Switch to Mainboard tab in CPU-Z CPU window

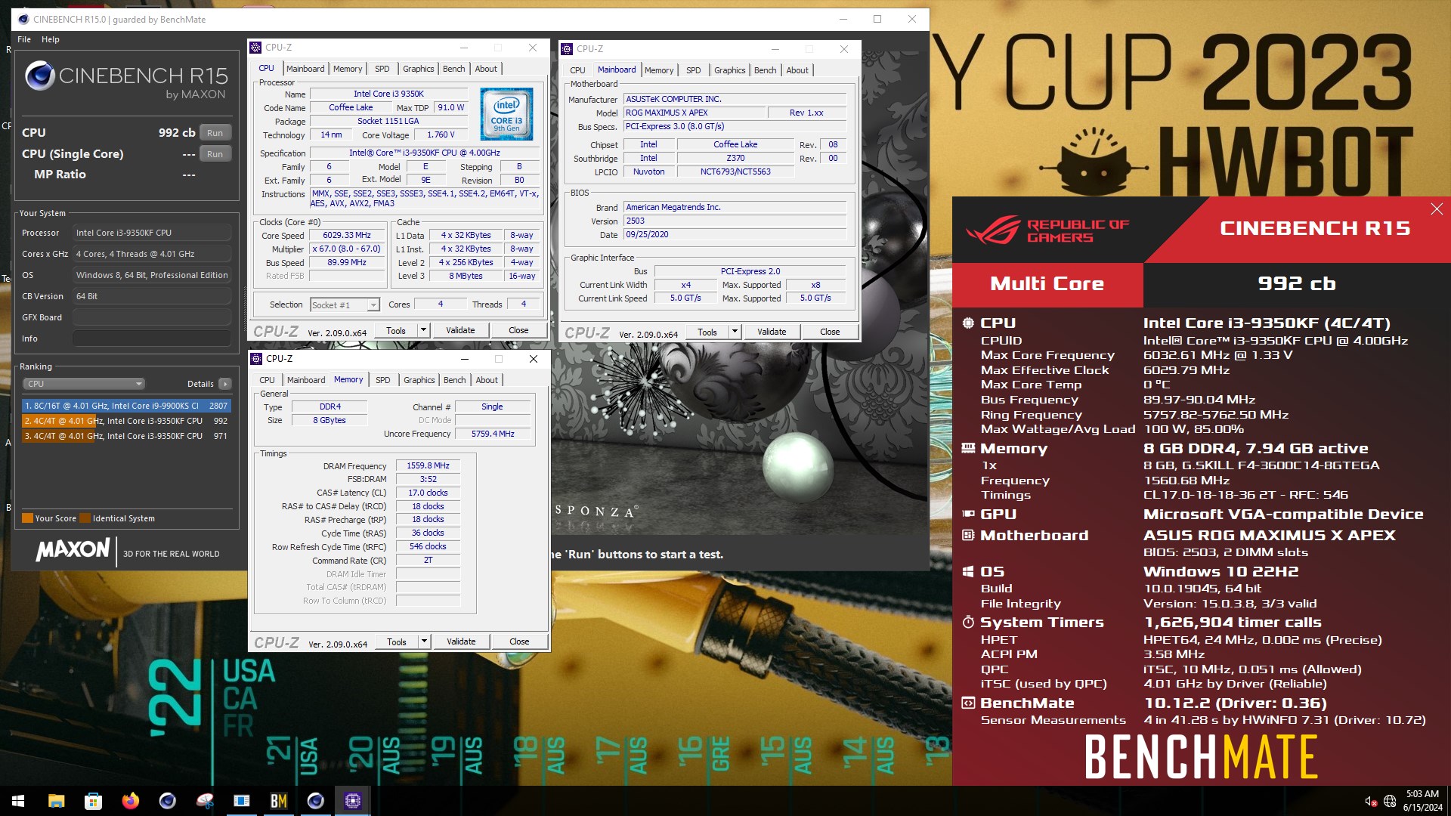305,69
